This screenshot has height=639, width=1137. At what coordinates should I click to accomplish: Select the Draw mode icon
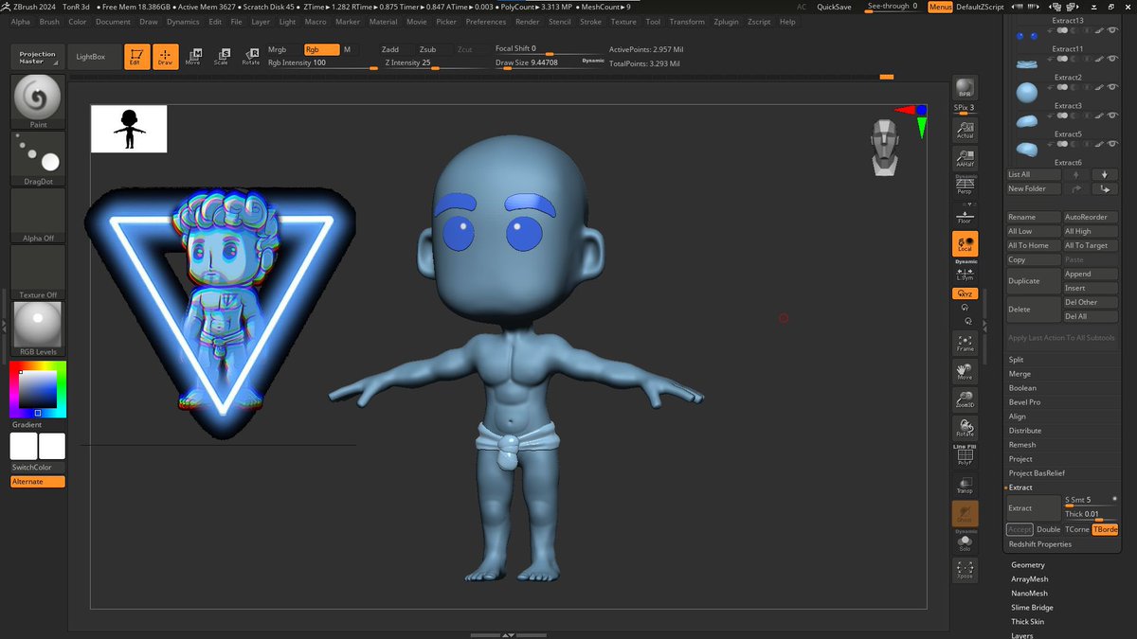pos(166,57)
